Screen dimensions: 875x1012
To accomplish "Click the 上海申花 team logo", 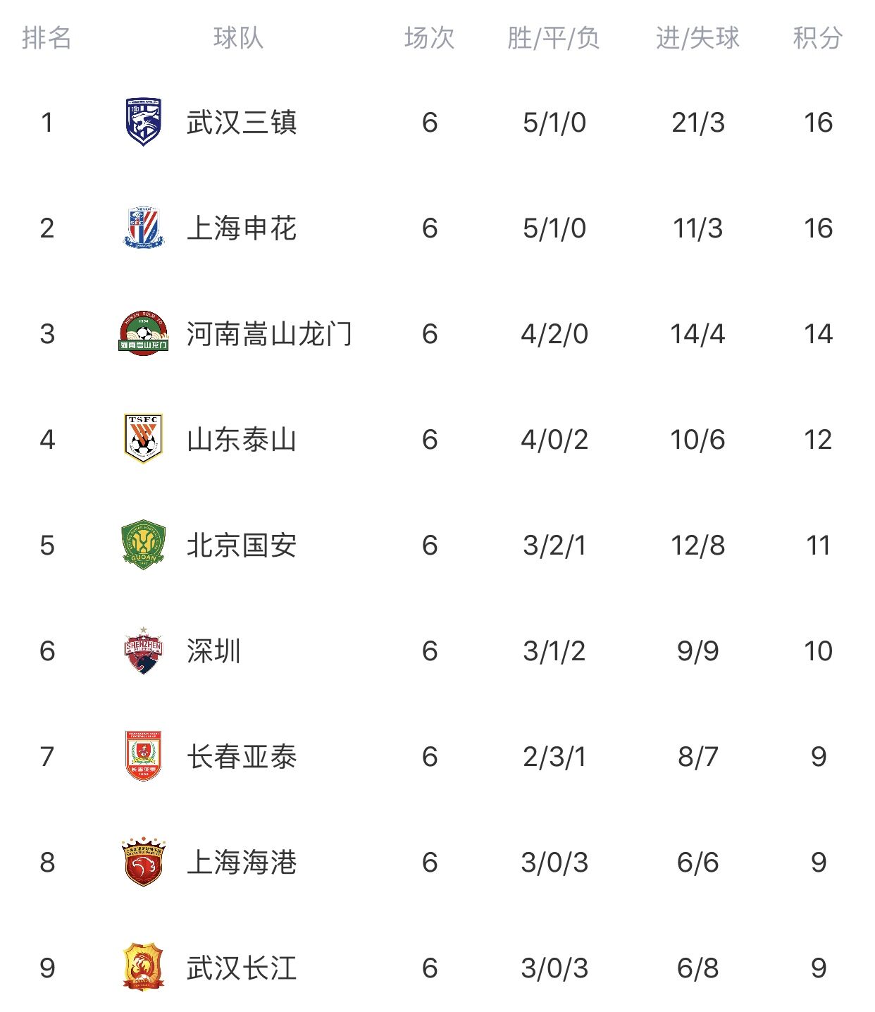I will (144, 228).
